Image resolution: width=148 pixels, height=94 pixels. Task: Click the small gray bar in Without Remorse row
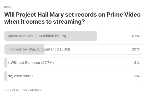[6, 63]
